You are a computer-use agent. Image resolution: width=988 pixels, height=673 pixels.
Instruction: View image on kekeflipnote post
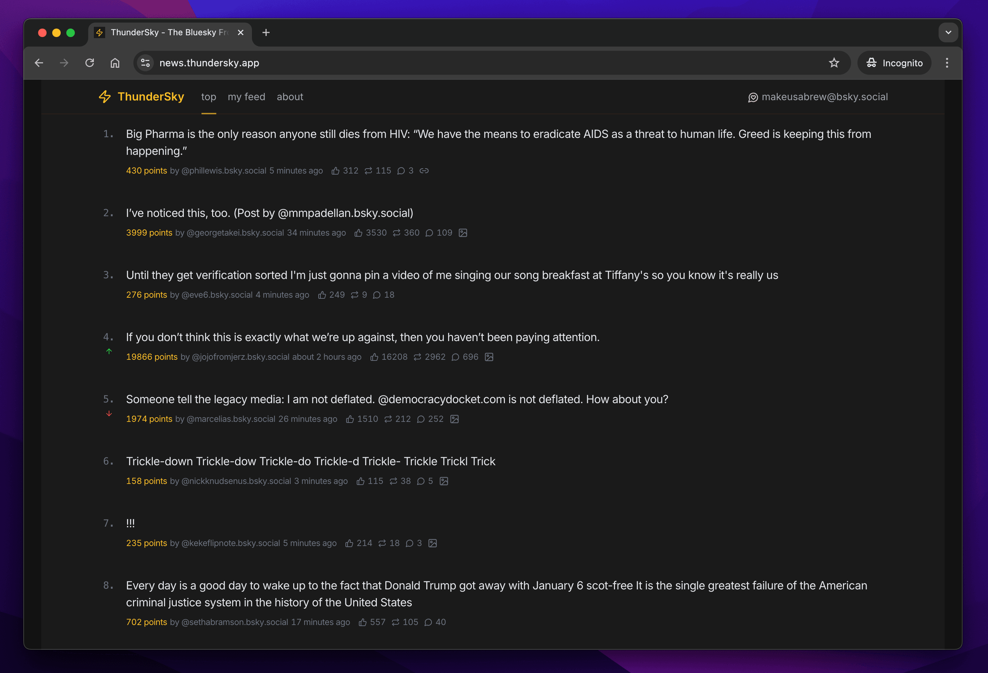point(432,543)
